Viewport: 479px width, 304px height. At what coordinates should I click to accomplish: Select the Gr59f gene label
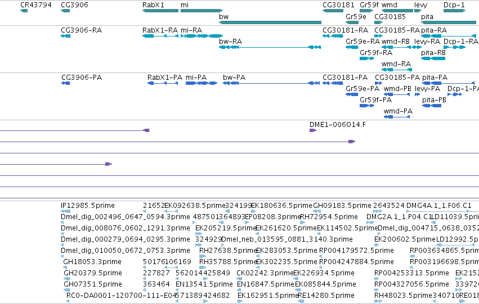369,5
